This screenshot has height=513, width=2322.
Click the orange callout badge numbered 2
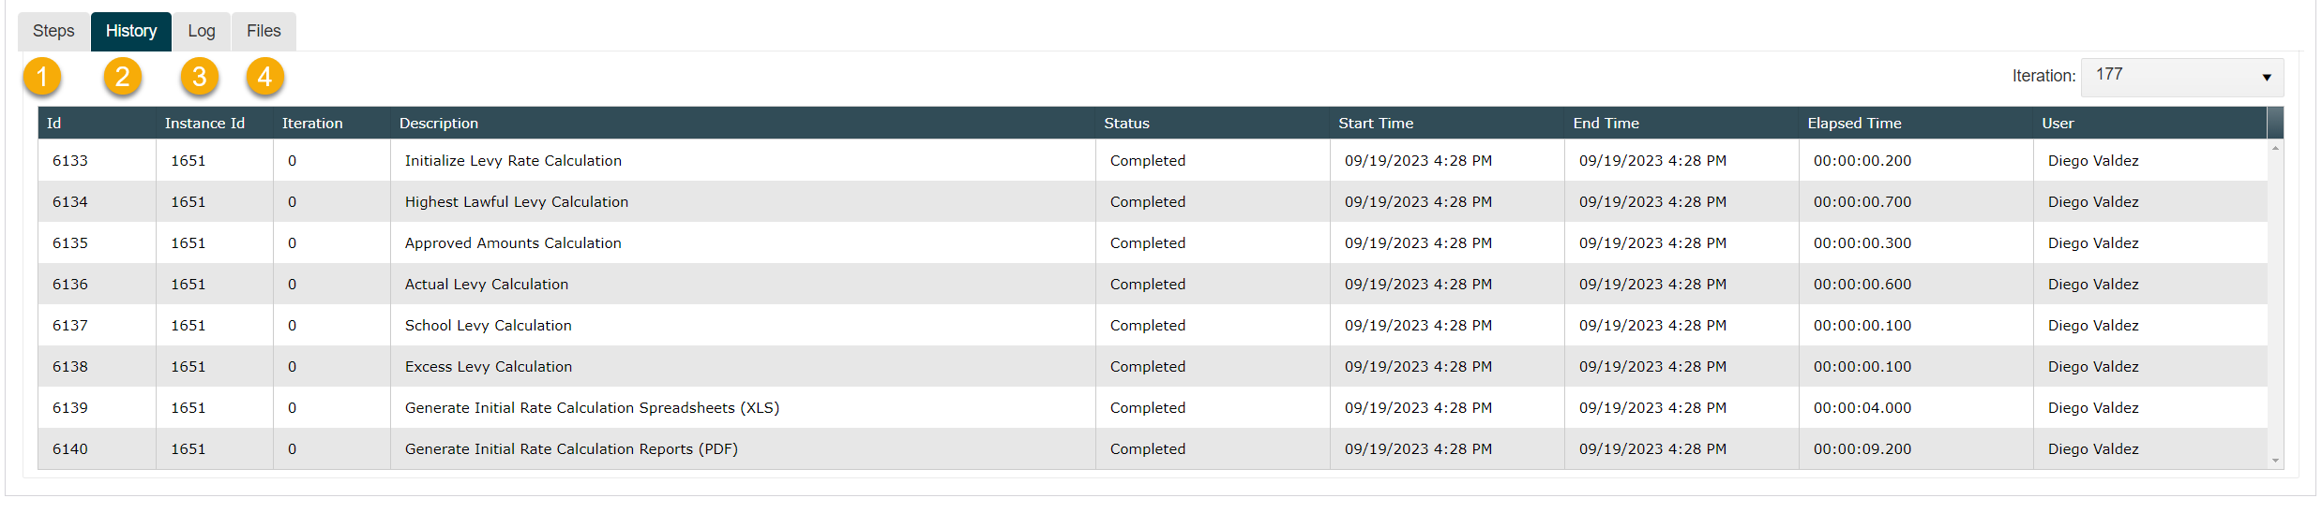click(x=123, y=77)
